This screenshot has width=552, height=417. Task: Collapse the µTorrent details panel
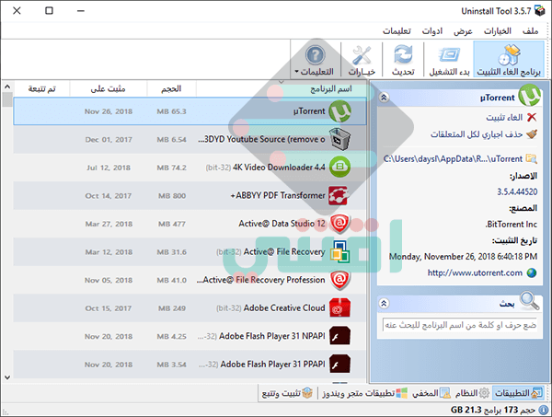(x=384, y=98)
